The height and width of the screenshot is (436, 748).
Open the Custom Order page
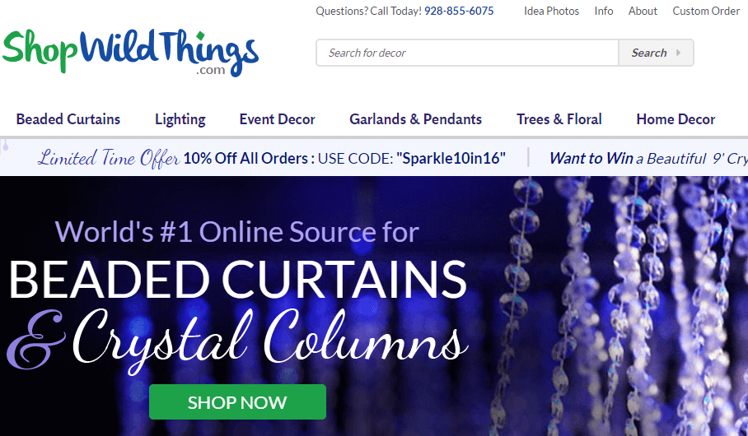pyautogui.click(x=706, y=11)
